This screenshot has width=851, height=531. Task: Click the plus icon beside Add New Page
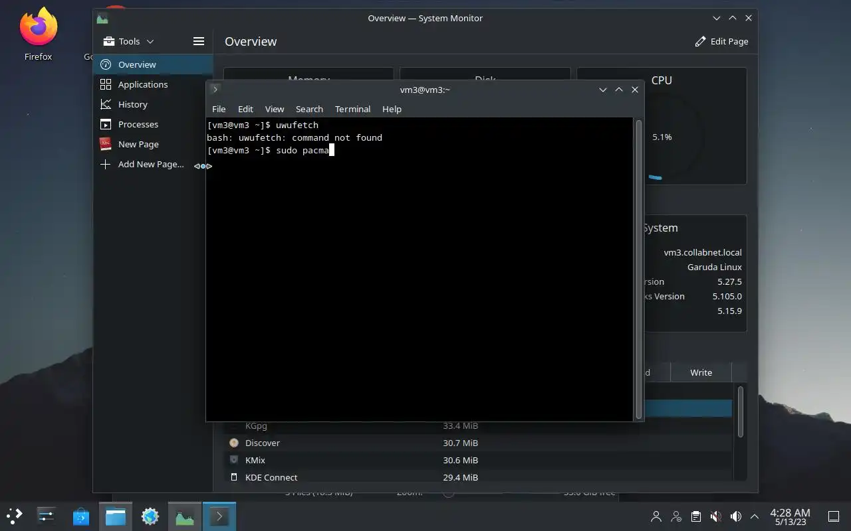pos(105,164)
